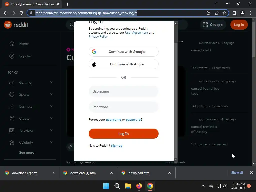Click See more under topics

pos(27,153)
